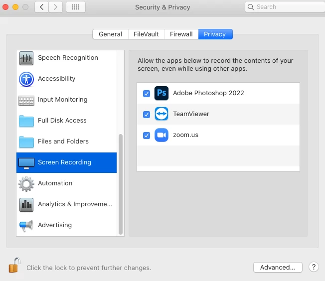This screenshot has width=325, height=281.
Task: Choose Automation label in privacy list
Action: pos(55,183)
